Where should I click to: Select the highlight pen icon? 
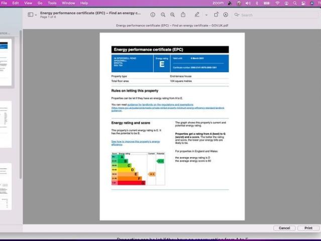point(197,15)
